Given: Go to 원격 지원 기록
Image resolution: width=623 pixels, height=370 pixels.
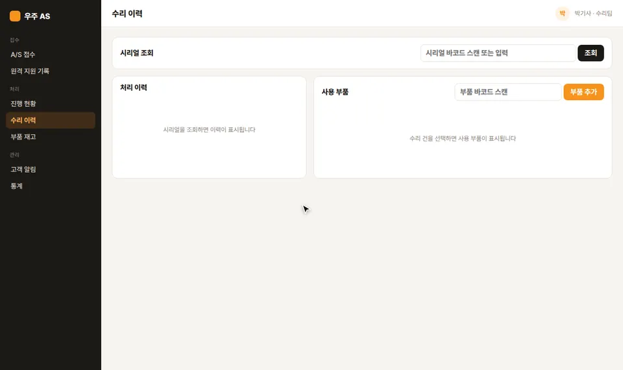Looking at the screenshot, I should click(x=51, y=71).
